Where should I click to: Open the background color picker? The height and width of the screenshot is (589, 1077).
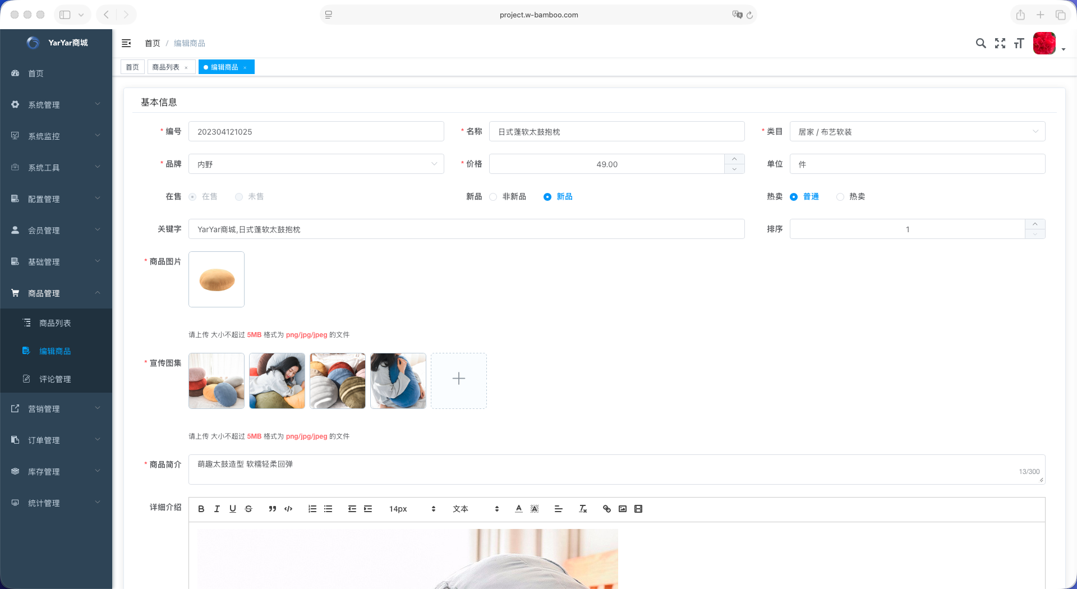point(535,509)
